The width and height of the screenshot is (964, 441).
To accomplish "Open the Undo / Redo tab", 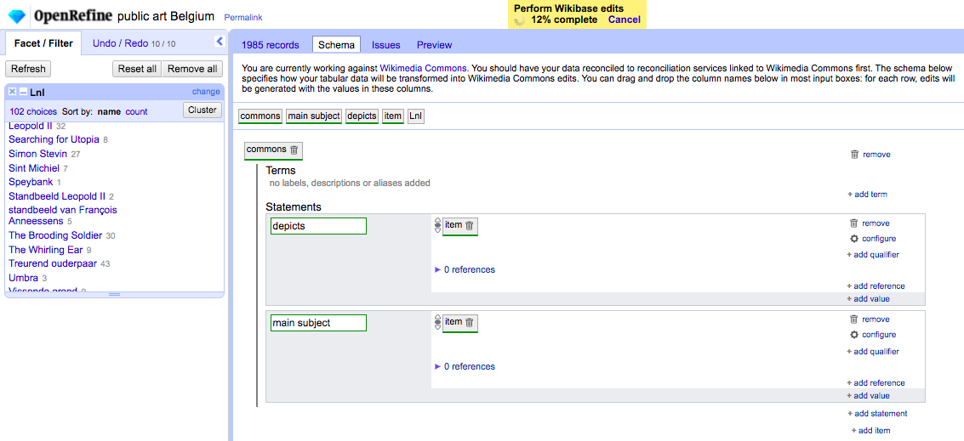I will [134, 43].
